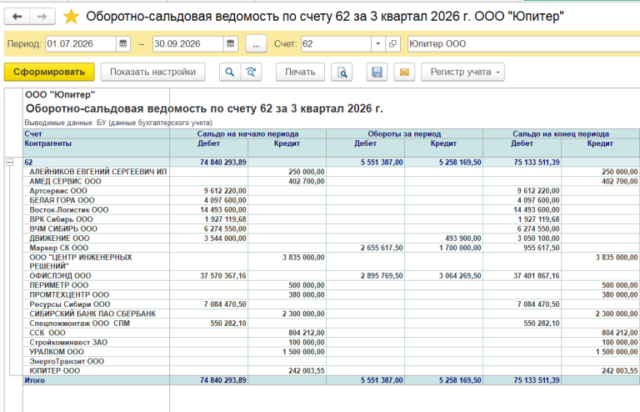Viewport: 640px width, 412px height.
Task: Select row ПРОМТЕХЦЕНТР ООО
Action: (x=332, y=294)
